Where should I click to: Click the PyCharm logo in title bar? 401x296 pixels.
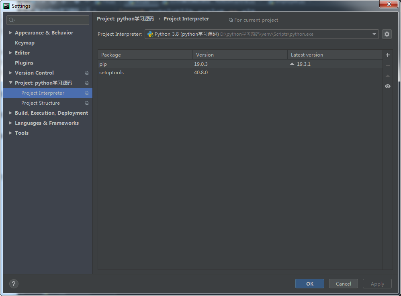click(x=6, y=6)
